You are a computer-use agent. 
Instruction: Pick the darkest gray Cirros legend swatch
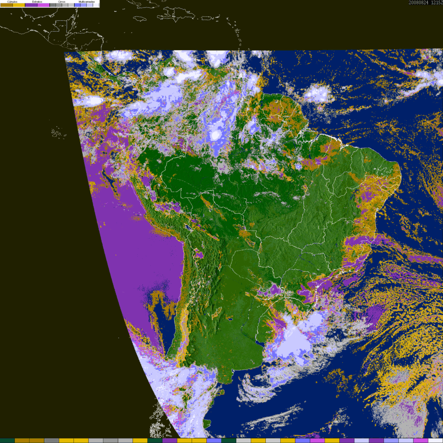[53, 5]
